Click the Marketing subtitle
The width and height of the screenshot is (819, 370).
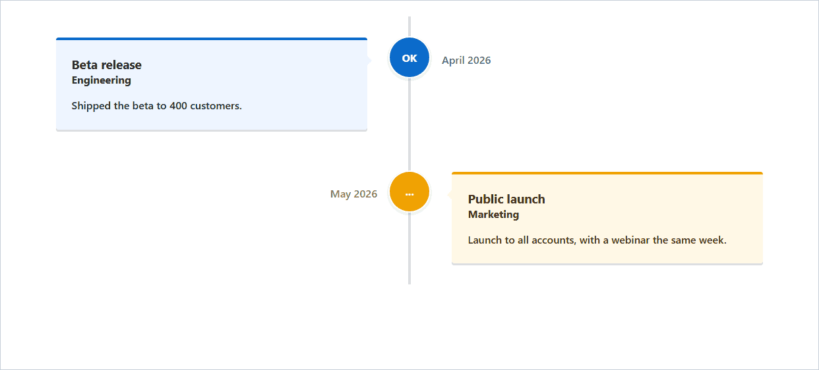tap(494, 215)
